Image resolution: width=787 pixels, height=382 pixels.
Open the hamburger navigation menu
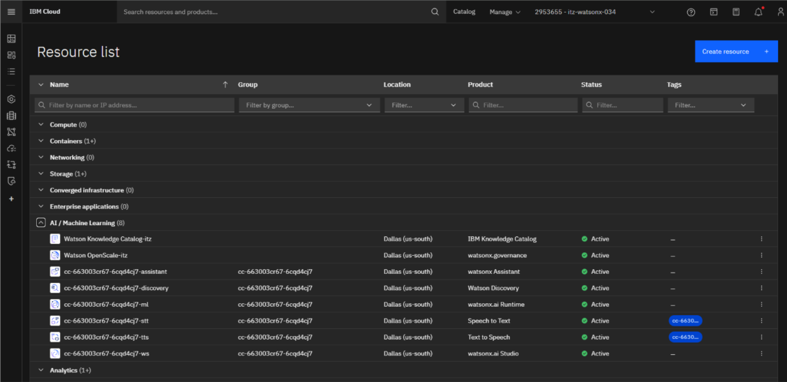click(11, 12)
